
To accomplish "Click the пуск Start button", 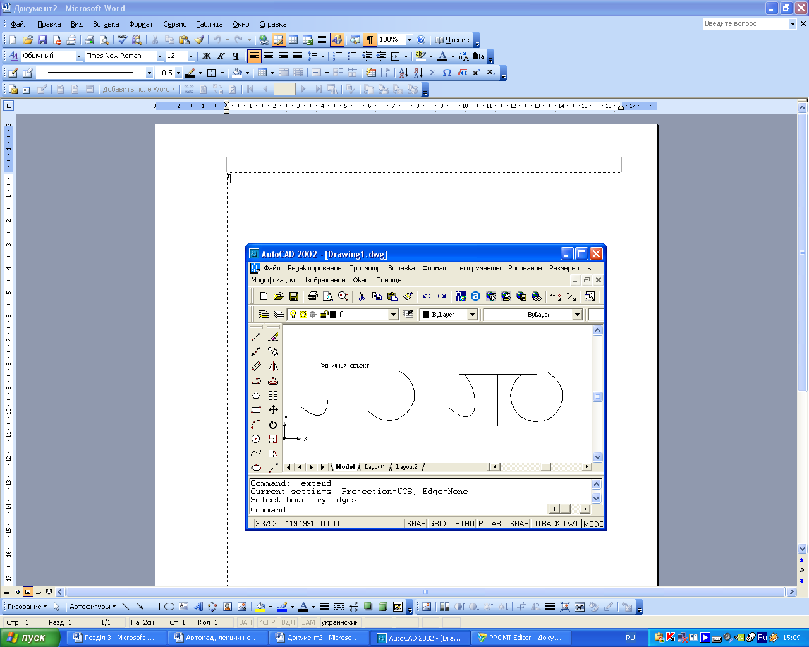I will click(x=30, y=638).
